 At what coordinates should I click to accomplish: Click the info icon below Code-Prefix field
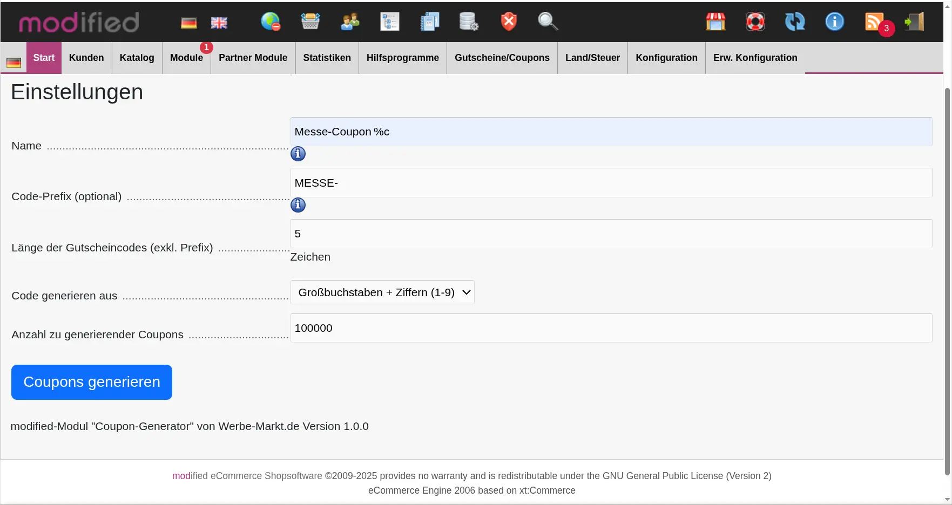pos(298,205)
